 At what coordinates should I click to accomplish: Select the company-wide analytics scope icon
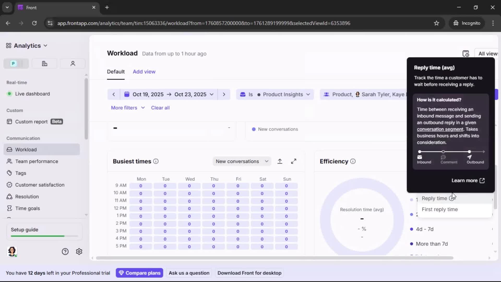pos(44,63)
